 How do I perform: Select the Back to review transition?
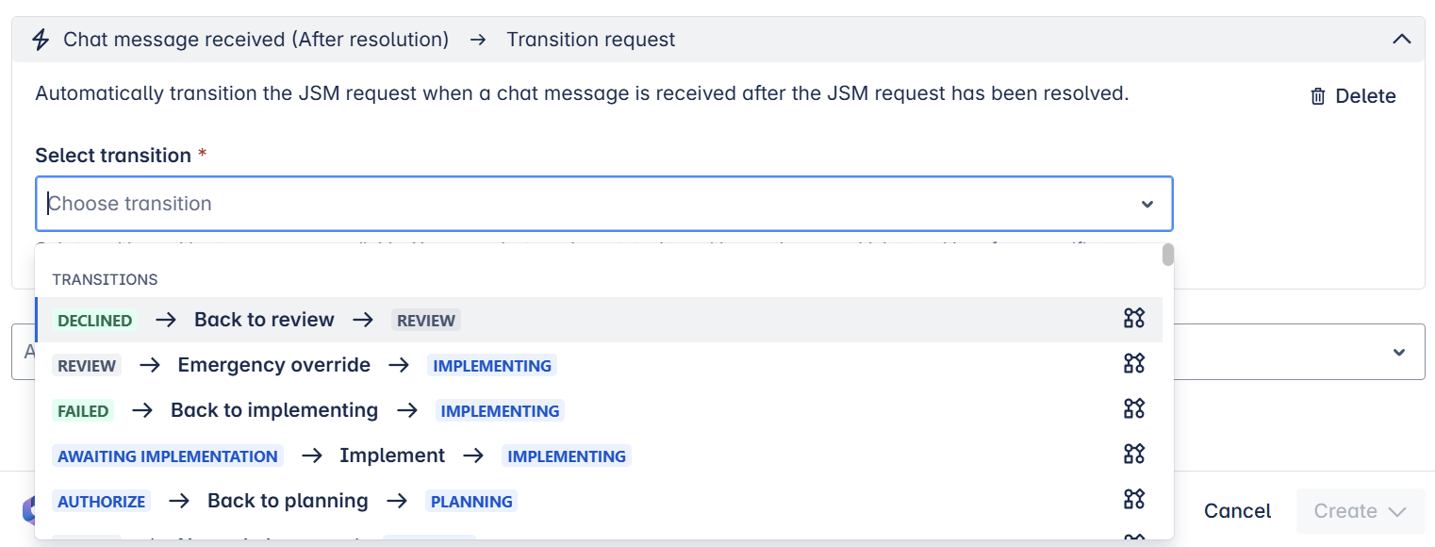(x=264, y=320)
